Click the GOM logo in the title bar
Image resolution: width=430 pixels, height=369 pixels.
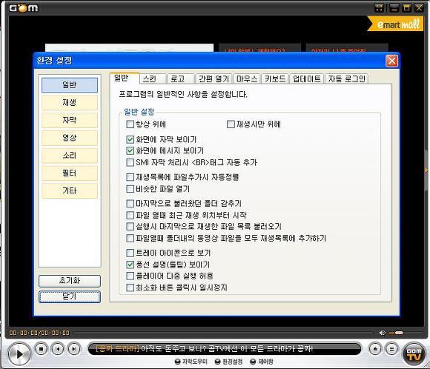[24, 8]
